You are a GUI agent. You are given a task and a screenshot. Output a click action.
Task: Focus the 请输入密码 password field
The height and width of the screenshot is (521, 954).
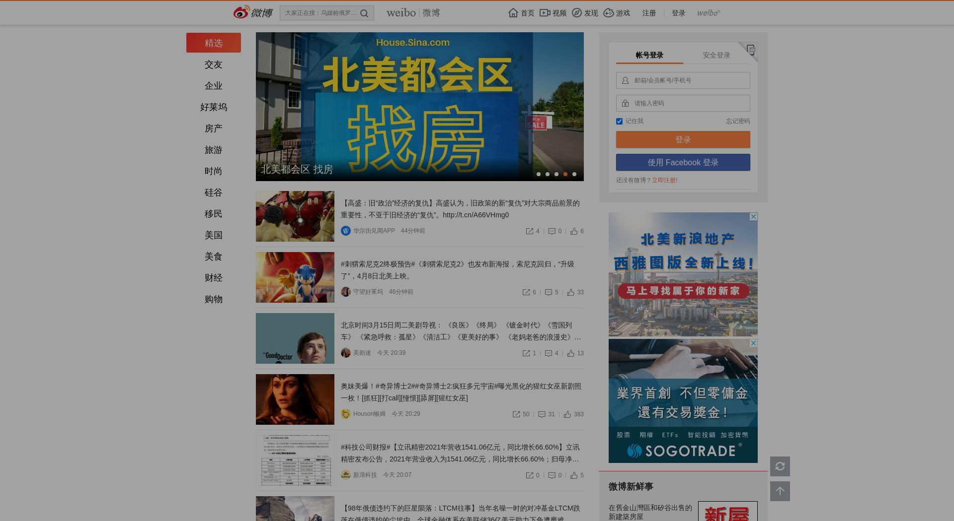(x=683, y=103)
